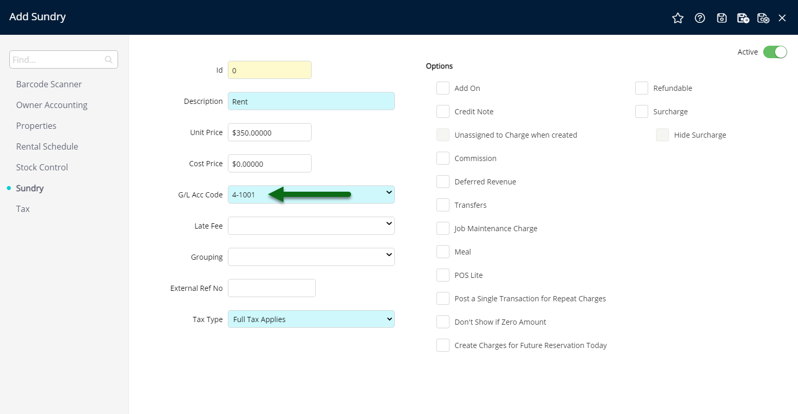Enable Deferred Revenue checkbox
Screen dimensions: 798x414
[443, 181]
